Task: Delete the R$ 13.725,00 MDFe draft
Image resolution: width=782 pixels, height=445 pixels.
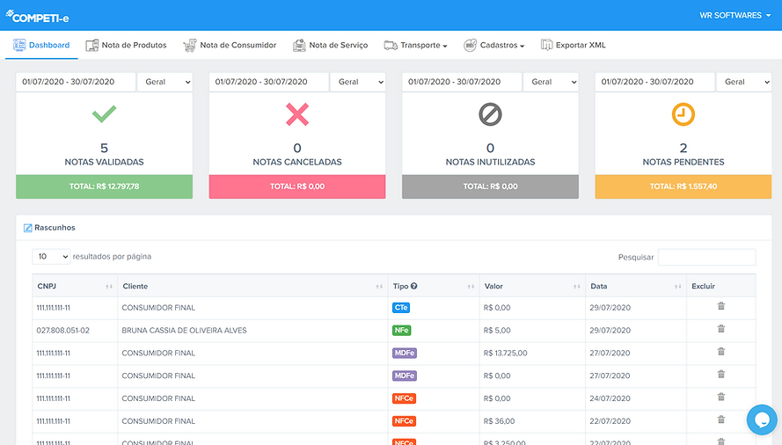Action: pyautogui.click(x=720, y=352)
